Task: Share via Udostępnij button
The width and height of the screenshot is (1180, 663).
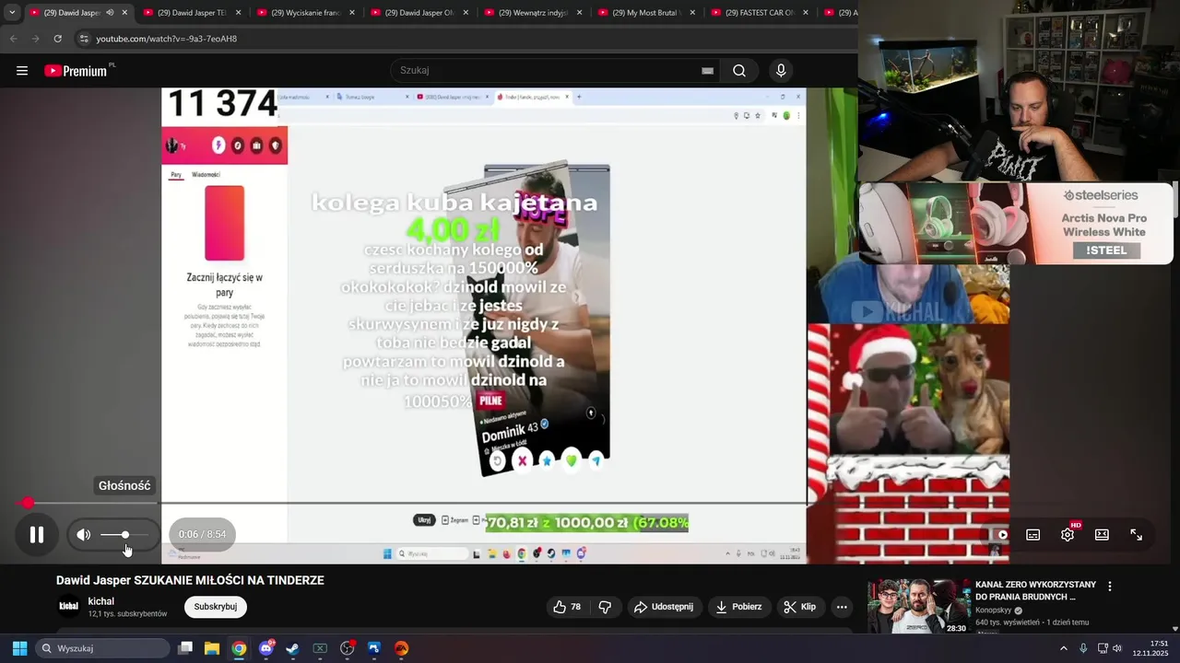Action: [x=664, y=607]
